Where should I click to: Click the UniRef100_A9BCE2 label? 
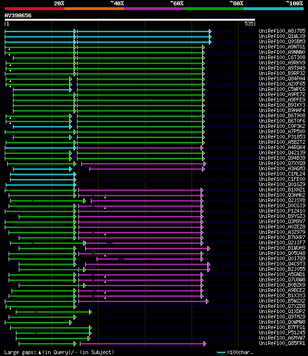pyautogui.click(x=282, y=290)
